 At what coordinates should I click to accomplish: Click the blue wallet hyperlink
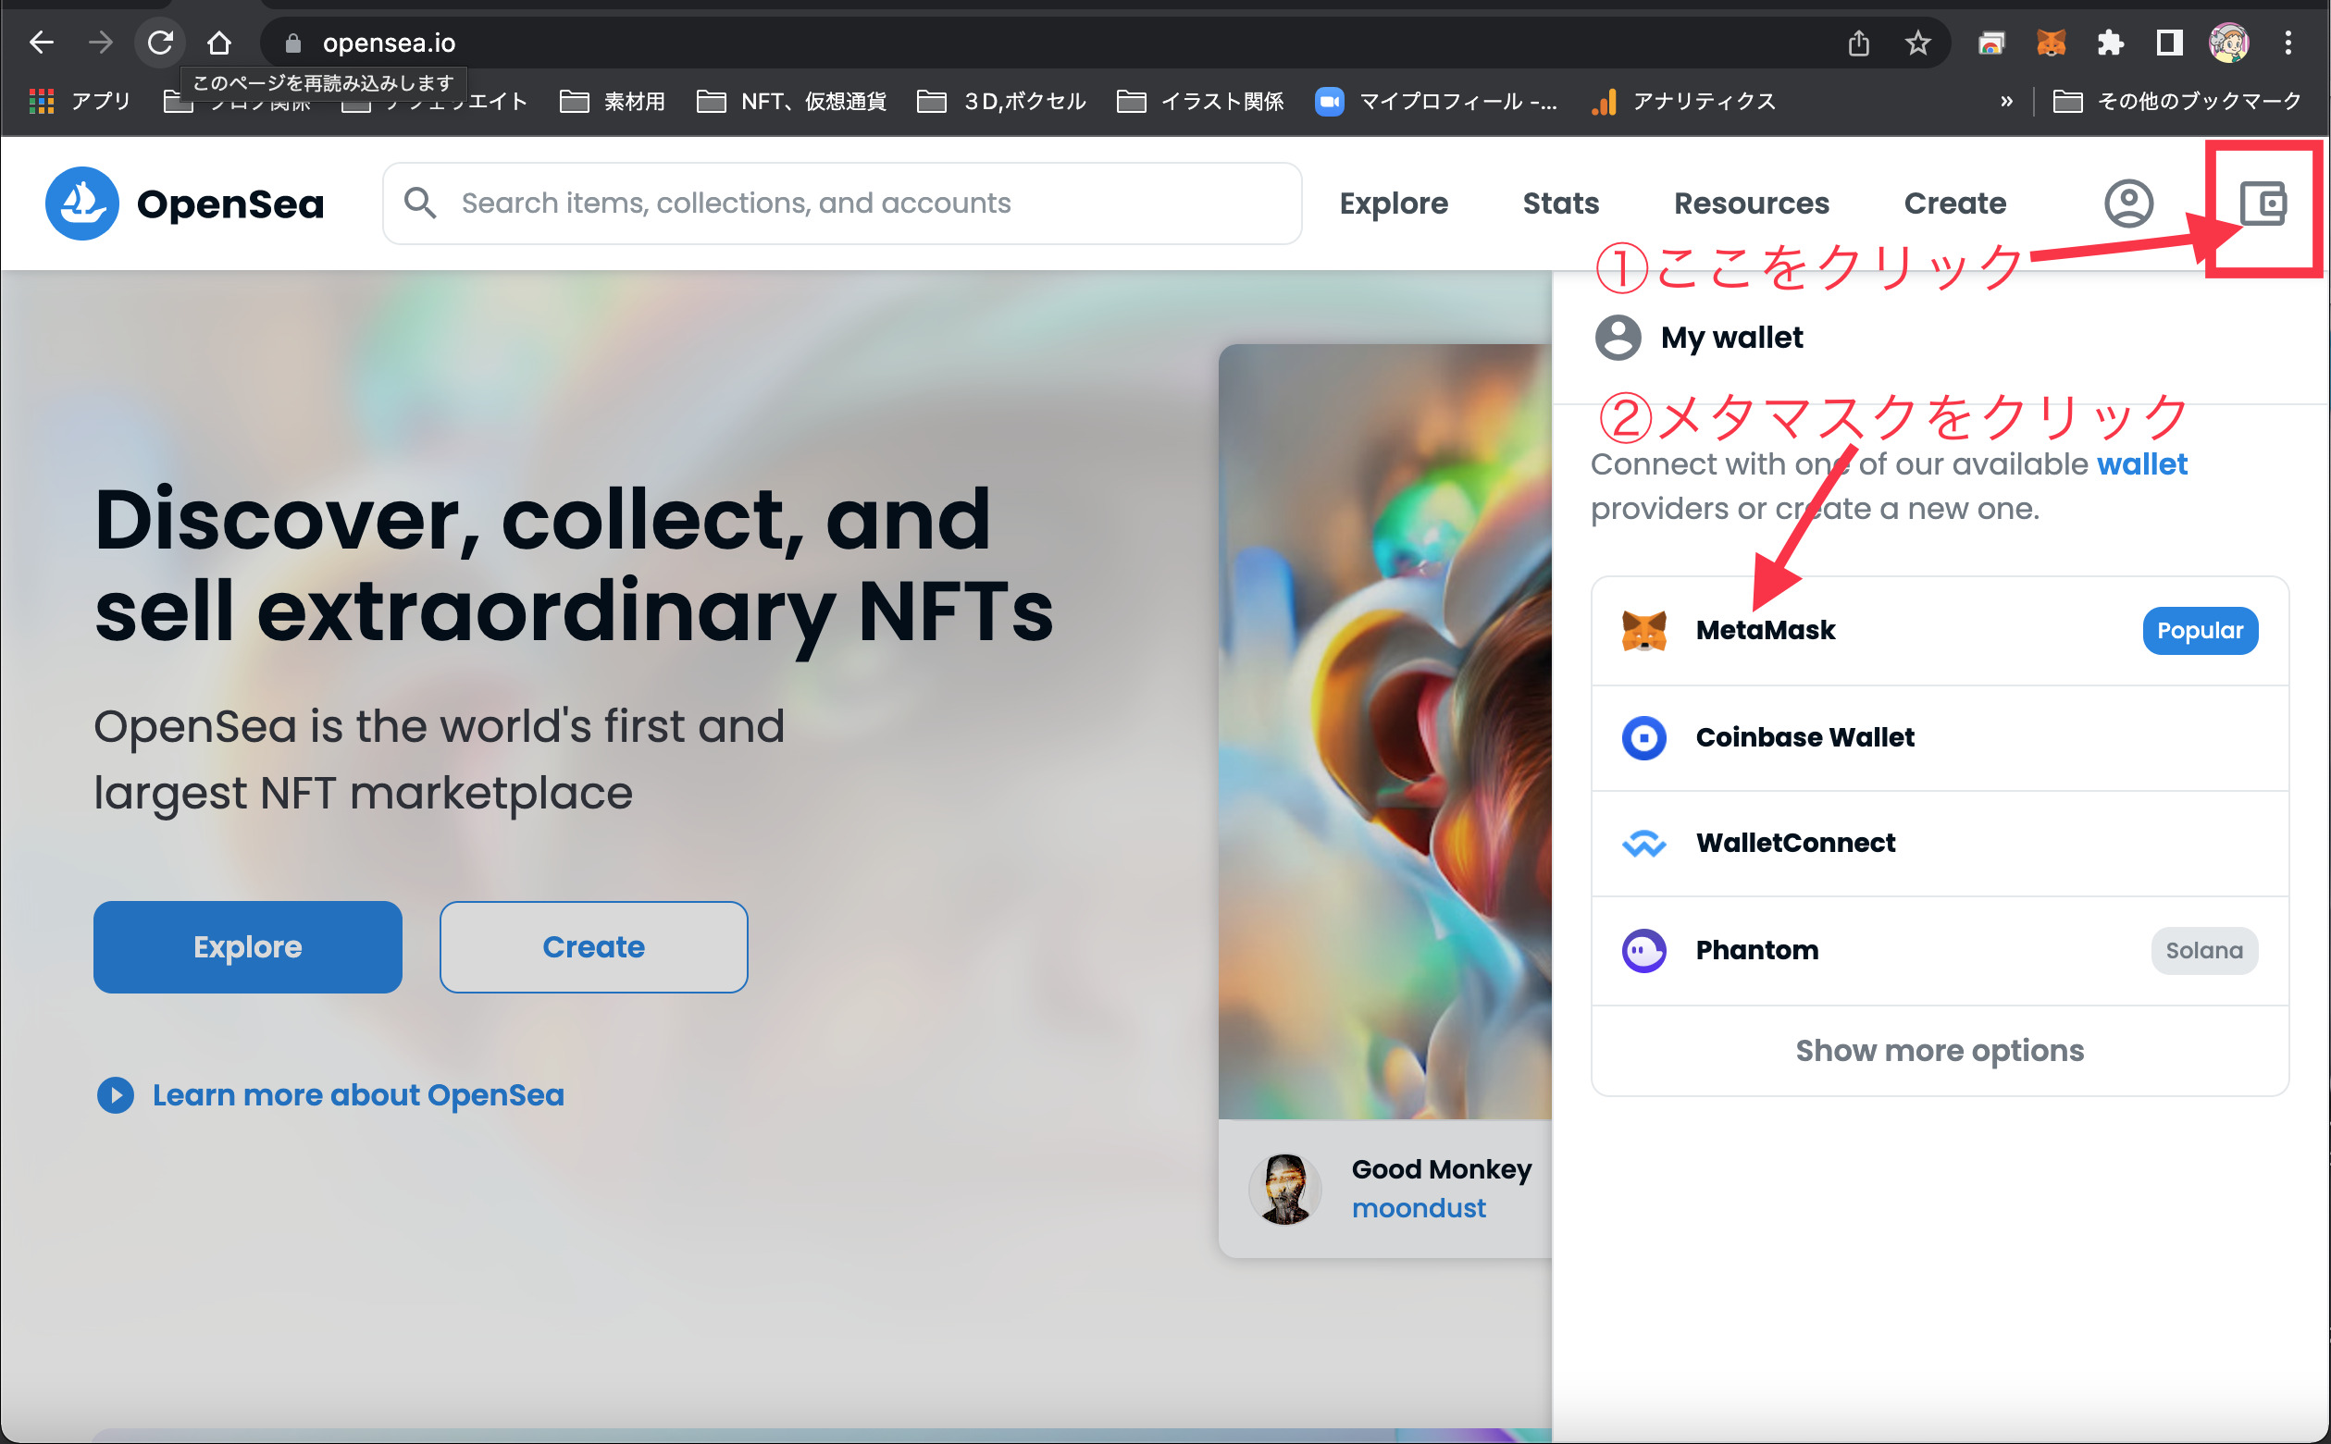click(2141, 464)
